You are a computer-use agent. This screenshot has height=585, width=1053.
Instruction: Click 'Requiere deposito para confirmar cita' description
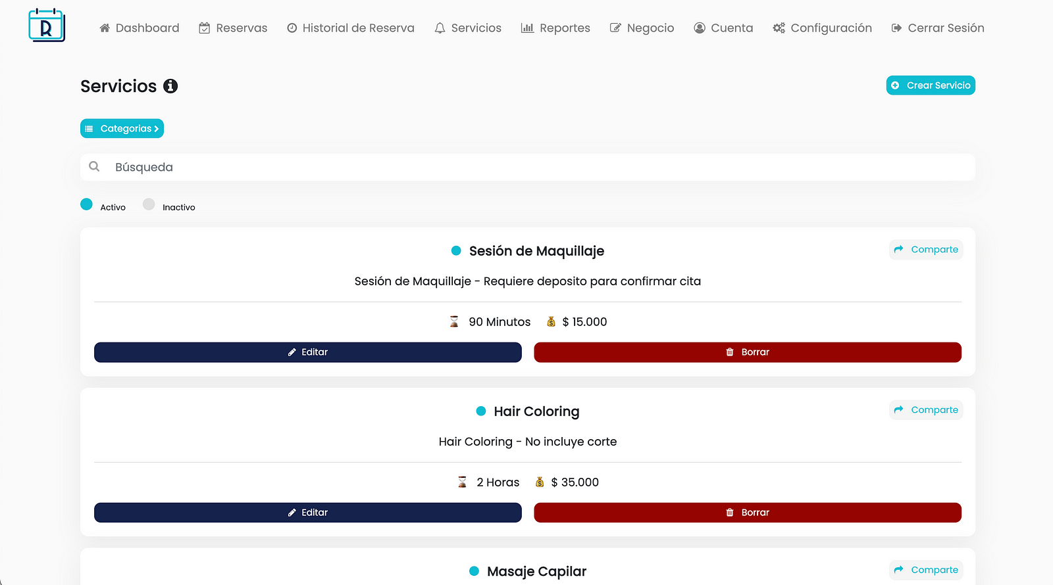point(592,281)
